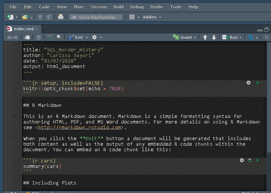Open the Code menu
The width and height of the screenshot is (271, 193).
point(44,7)
